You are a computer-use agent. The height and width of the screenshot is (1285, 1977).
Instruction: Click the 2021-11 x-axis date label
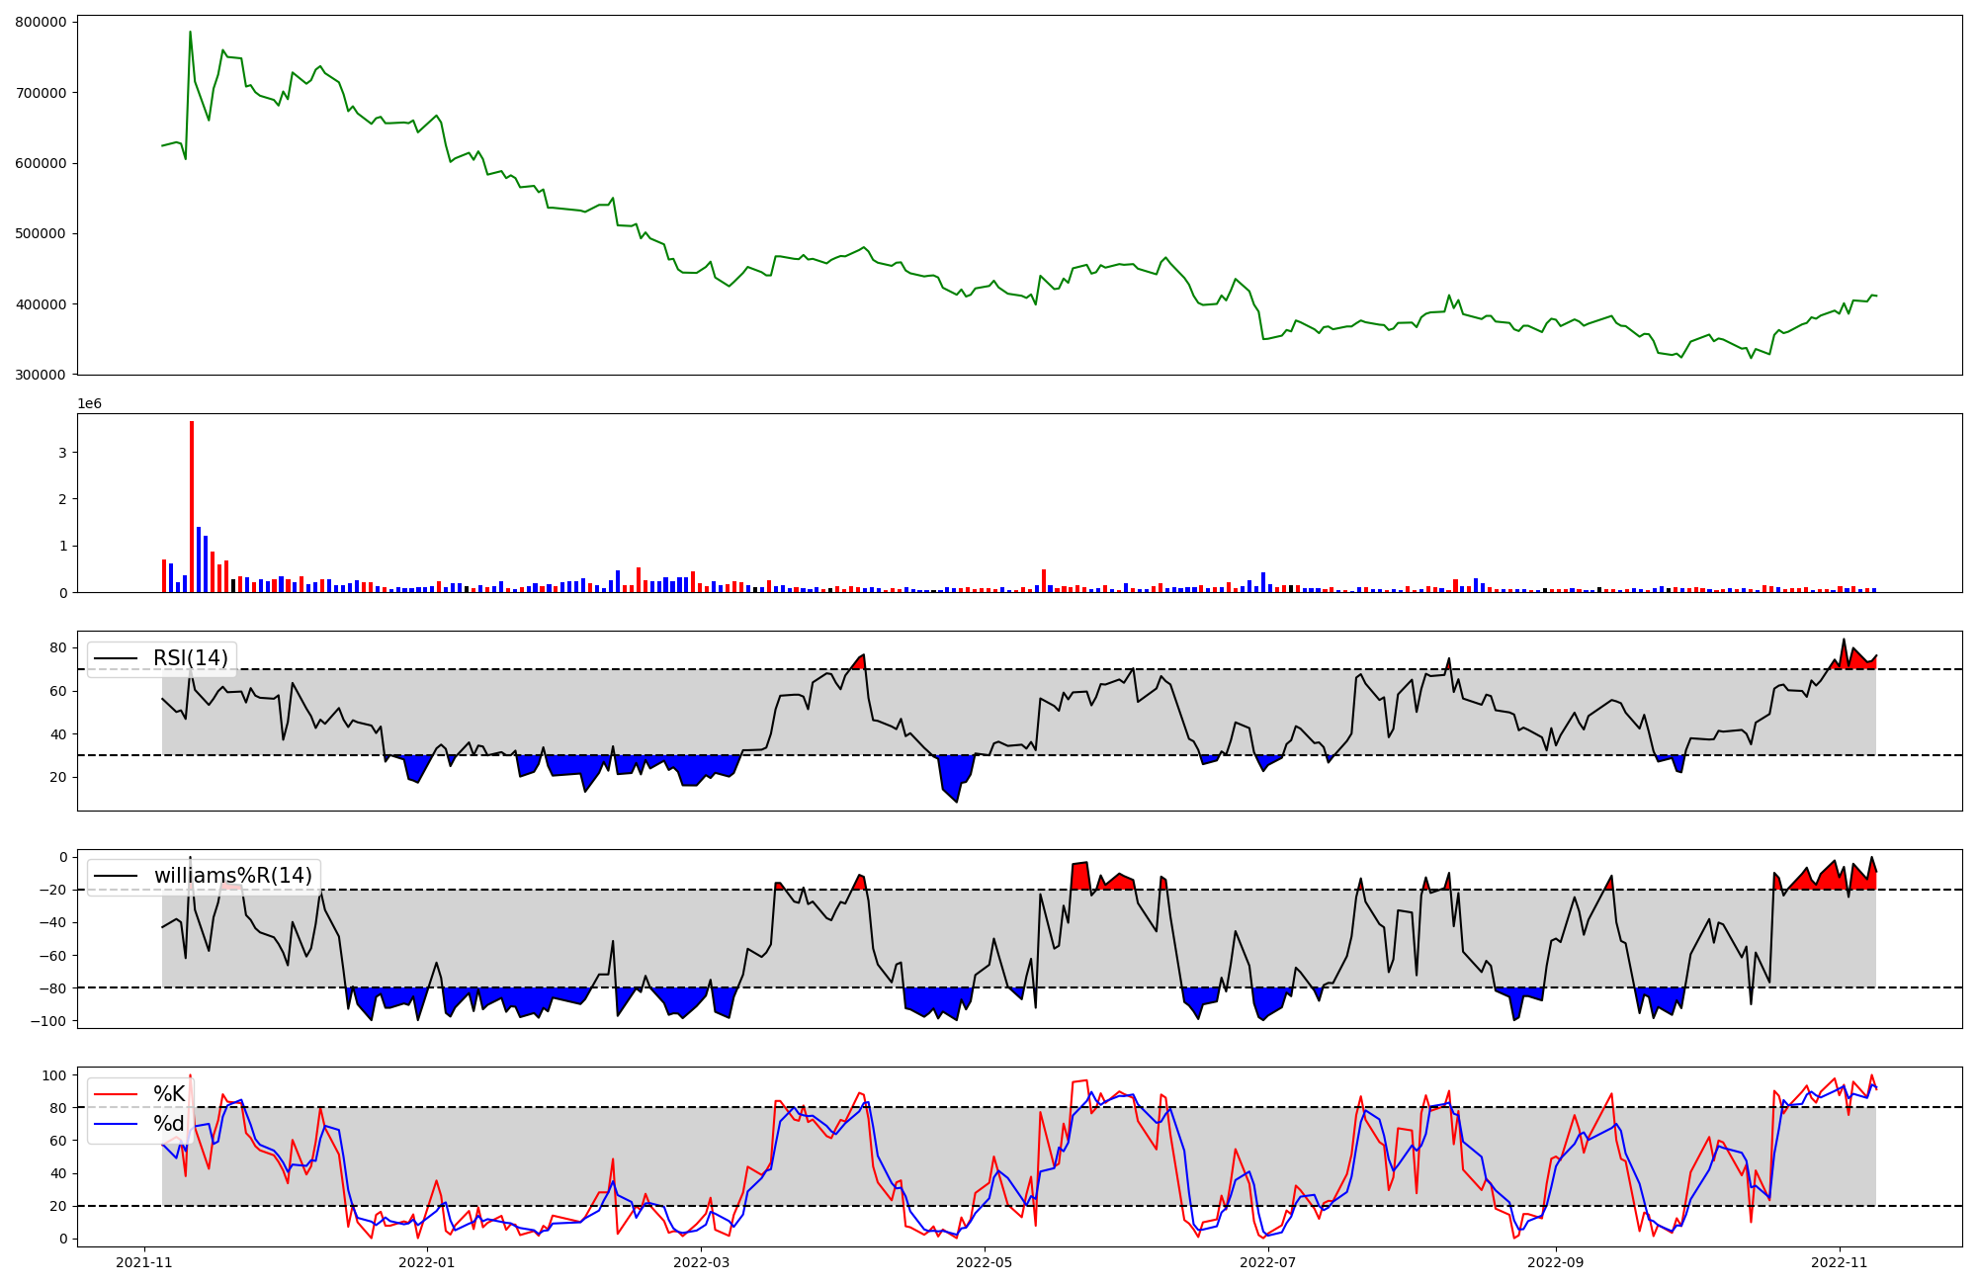pos(144,1262)
